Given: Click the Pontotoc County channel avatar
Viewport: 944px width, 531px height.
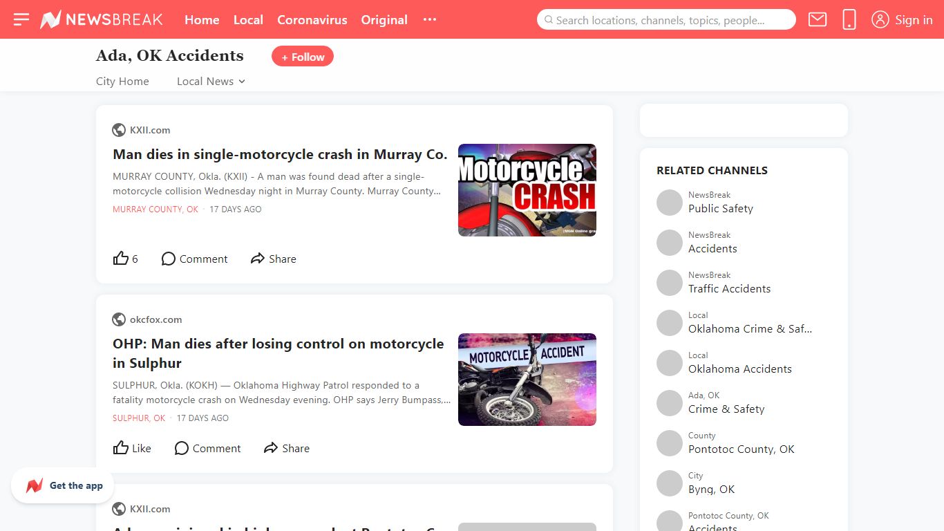Looking at the screenshot, I should (x=669, y=443).
